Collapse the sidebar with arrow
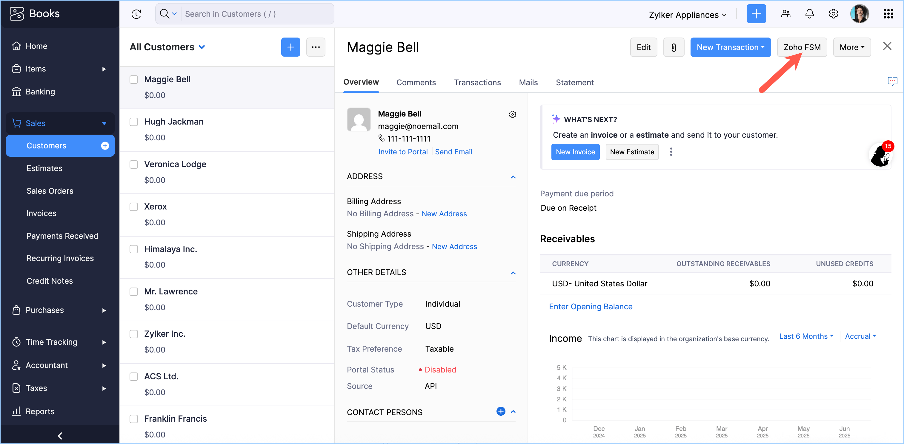 click(60, 436)
